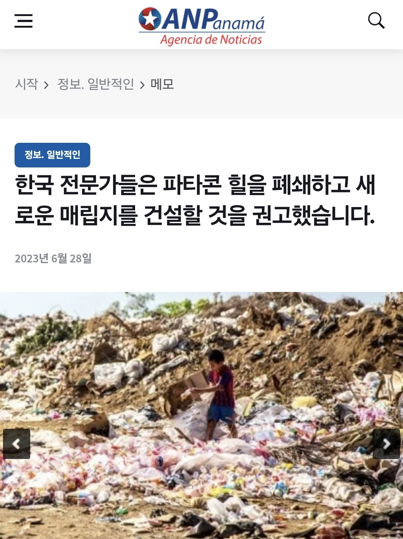Click the chevron before 메모 breadcrumb
The width and height of the screenshot is (403, 539).
click(x=142, y=85)
